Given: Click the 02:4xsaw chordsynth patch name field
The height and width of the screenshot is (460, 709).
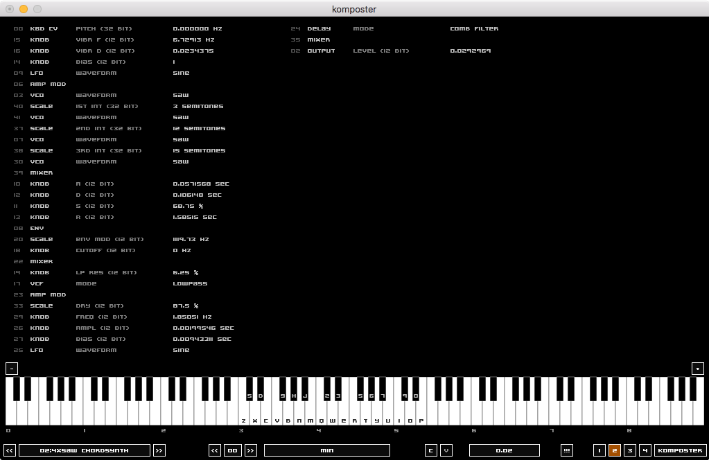Looking at the screenshot, I should [x=85, y=450].
